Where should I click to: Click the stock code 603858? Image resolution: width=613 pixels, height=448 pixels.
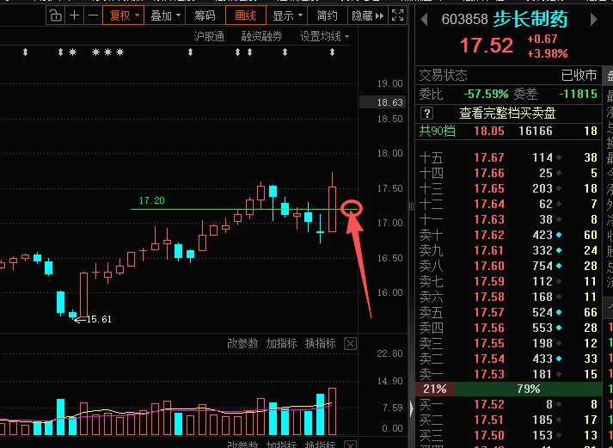click(464, 19)
